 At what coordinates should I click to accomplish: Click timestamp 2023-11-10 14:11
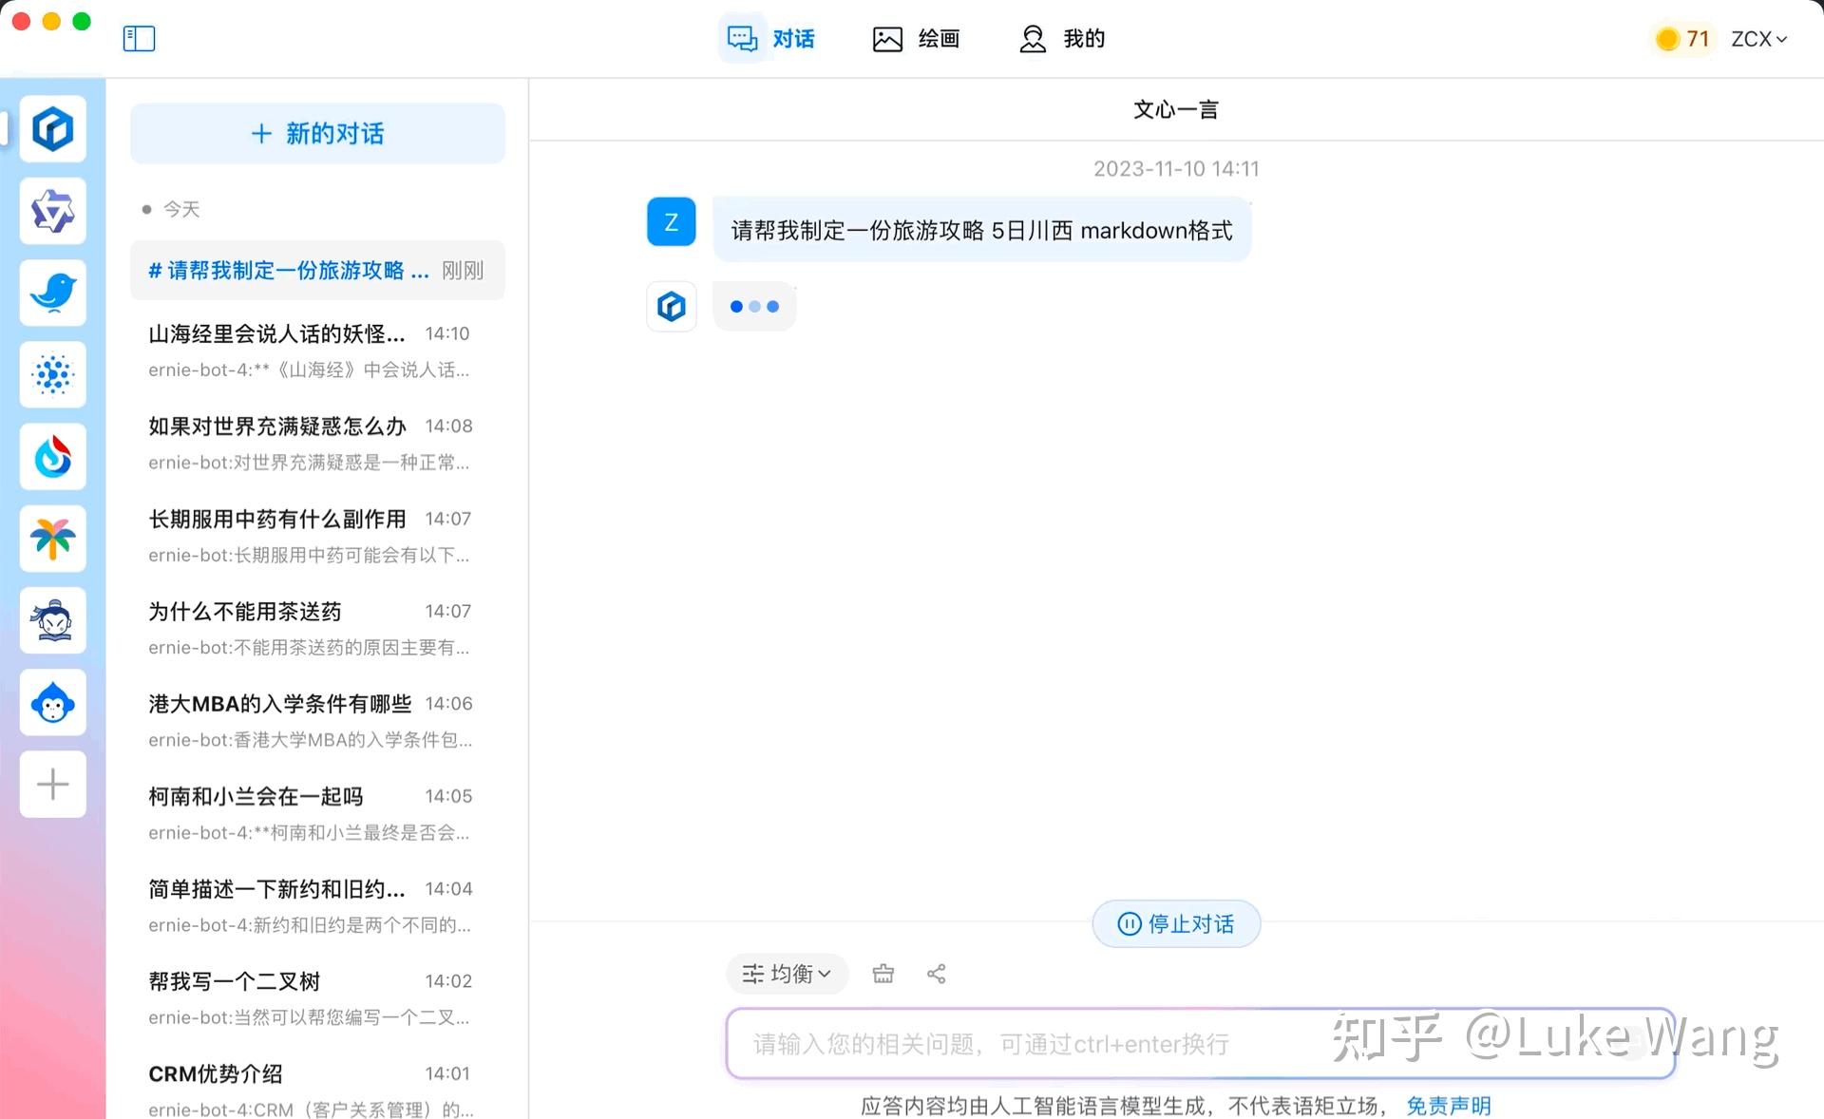click(1176, 168)
